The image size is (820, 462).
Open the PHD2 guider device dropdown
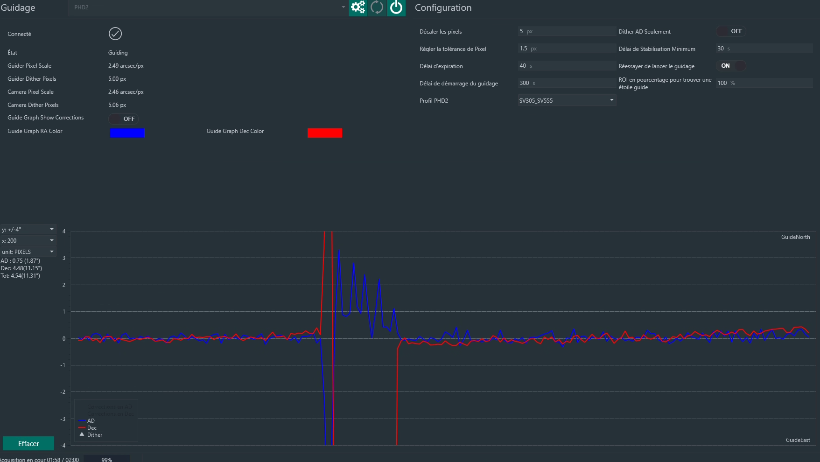[209, 7]
